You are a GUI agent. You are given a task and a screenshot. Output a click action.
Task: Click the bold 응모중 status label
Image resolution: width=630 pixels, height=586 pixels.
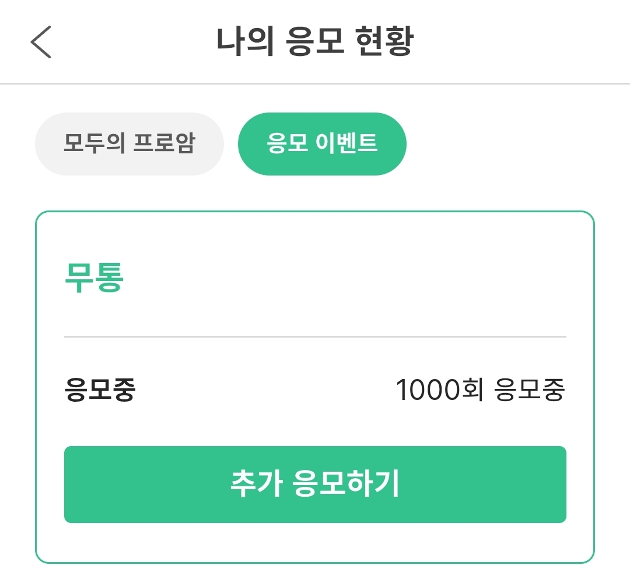tap(100, 390)
